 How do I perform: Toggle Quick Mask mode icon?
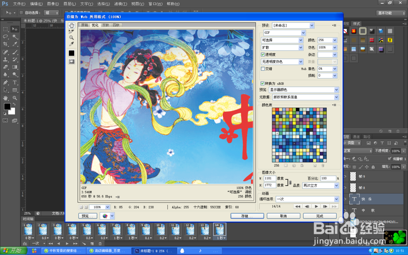tap(5, 120)
